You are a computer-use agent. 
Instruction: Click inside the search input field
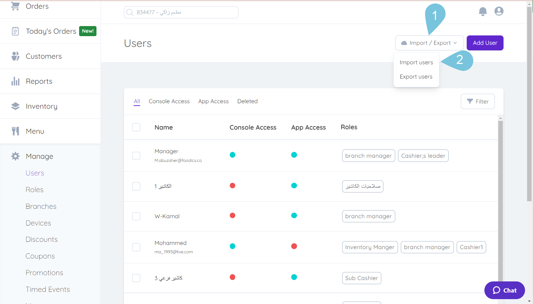coord(181,12)
